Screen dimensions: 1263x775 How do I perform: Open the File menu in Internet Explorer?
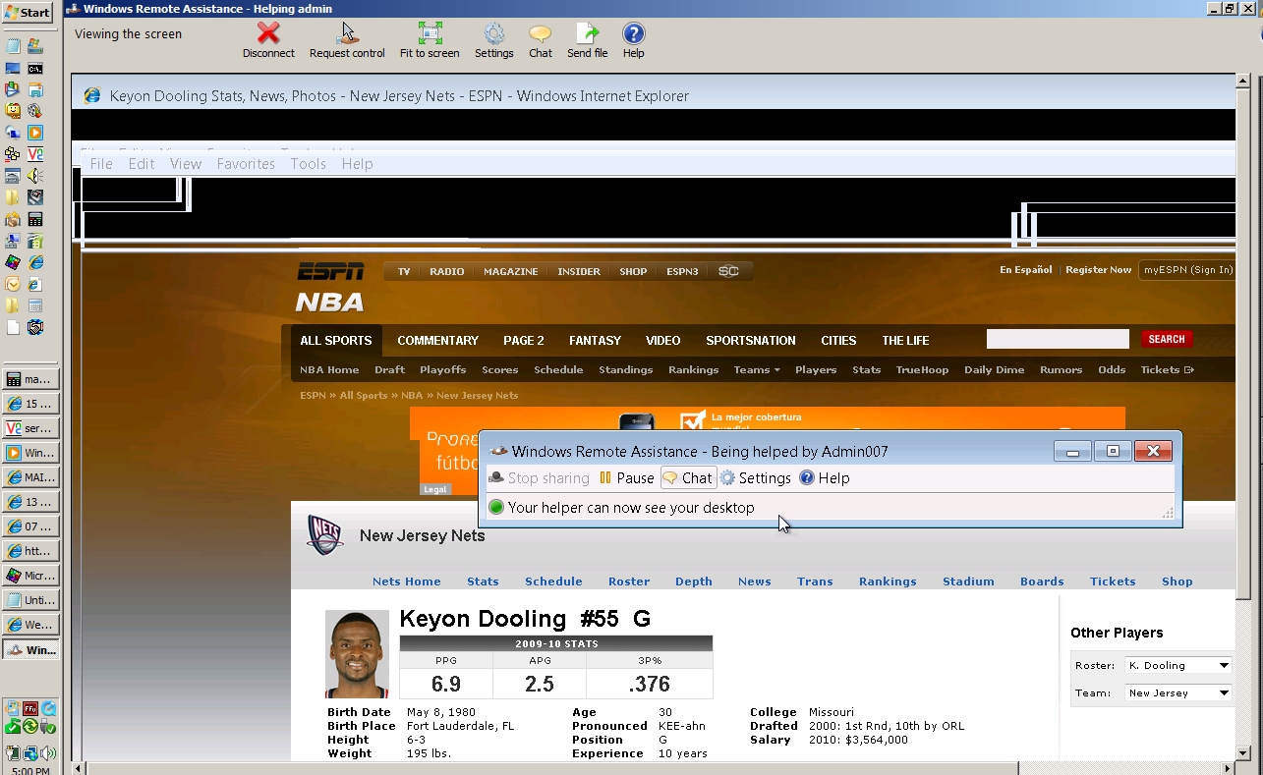(x=101, y=164)
